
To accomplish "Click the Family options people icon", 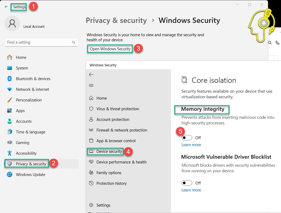I will [x=91, y=173].
